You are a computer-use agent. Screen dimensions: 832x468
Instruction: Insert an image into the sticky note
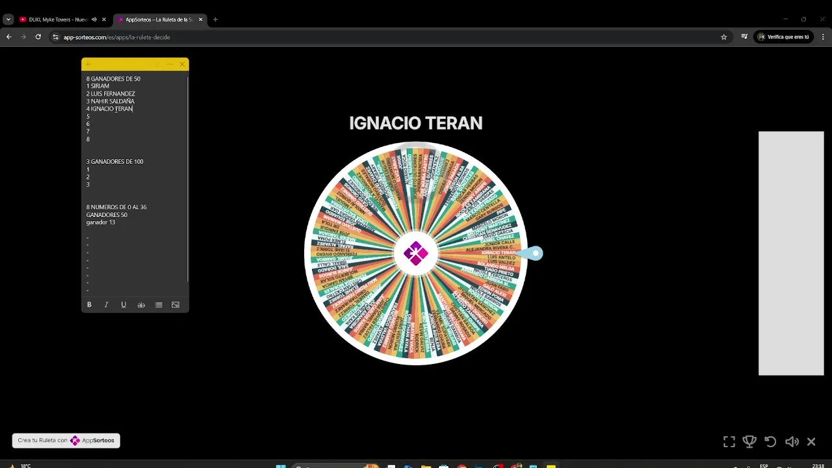pyautogui.click(x=175, y=305)
